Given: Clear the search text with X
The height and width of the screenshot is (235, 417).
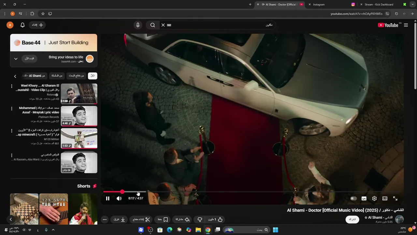Looking at the screenshot, I should 163,25.
